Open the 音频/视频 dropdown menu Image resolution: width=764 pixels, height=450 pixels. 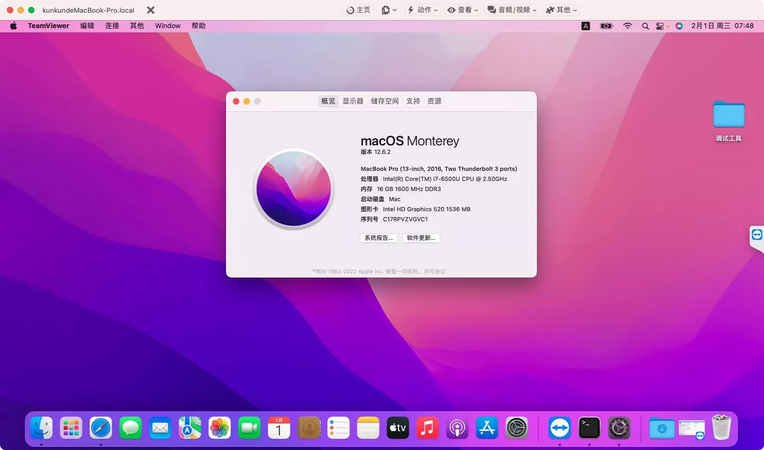pyautogui.click(x=512, y=10)
